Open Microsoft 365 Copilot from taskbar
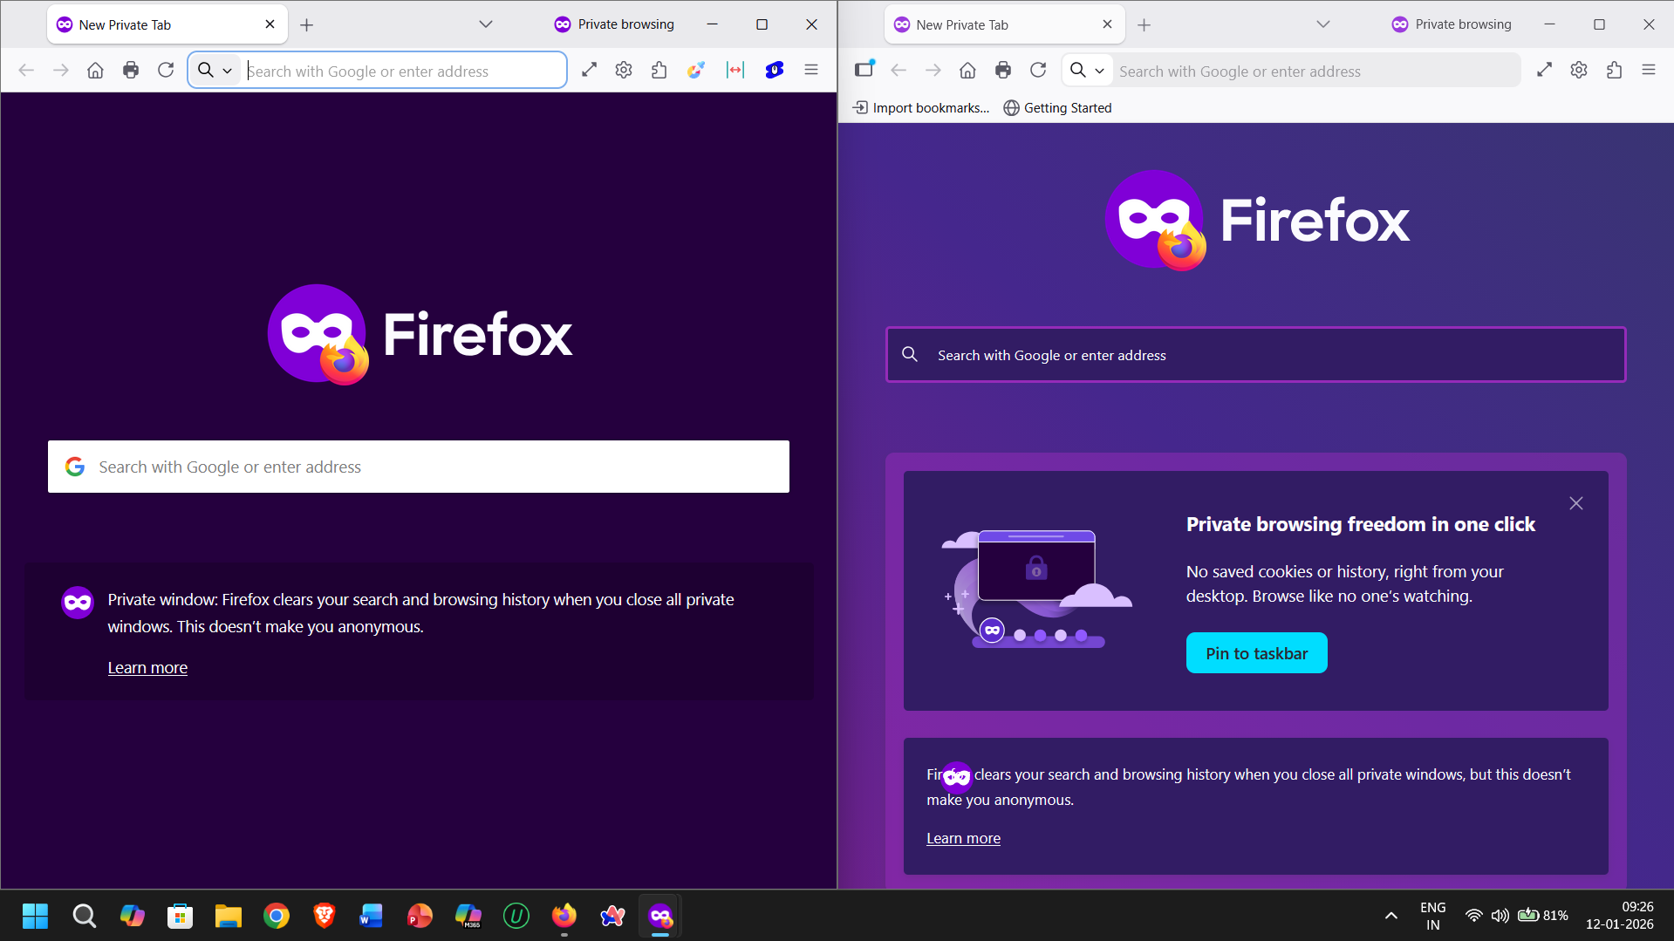This screenshot has width=1674, height=941. pyautogui.click(x=468, y=916)
